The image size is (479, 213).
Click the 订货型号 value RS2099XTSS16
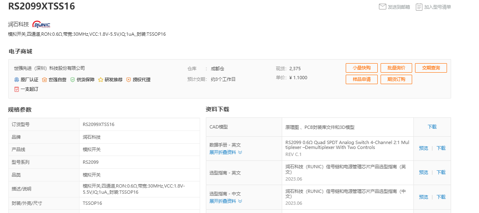tap(99, 124)
